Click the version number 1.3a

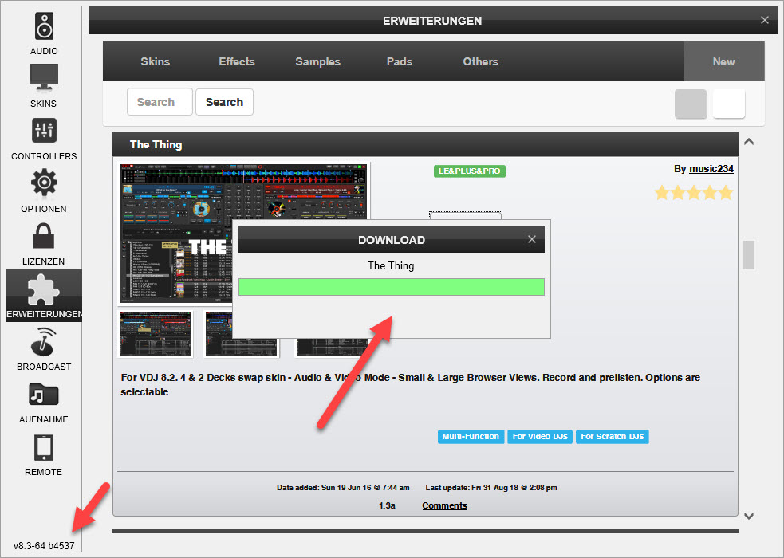click(387, 505)
